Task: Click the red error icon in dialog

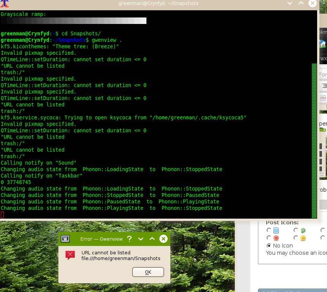Action: (x=70, y=255)
